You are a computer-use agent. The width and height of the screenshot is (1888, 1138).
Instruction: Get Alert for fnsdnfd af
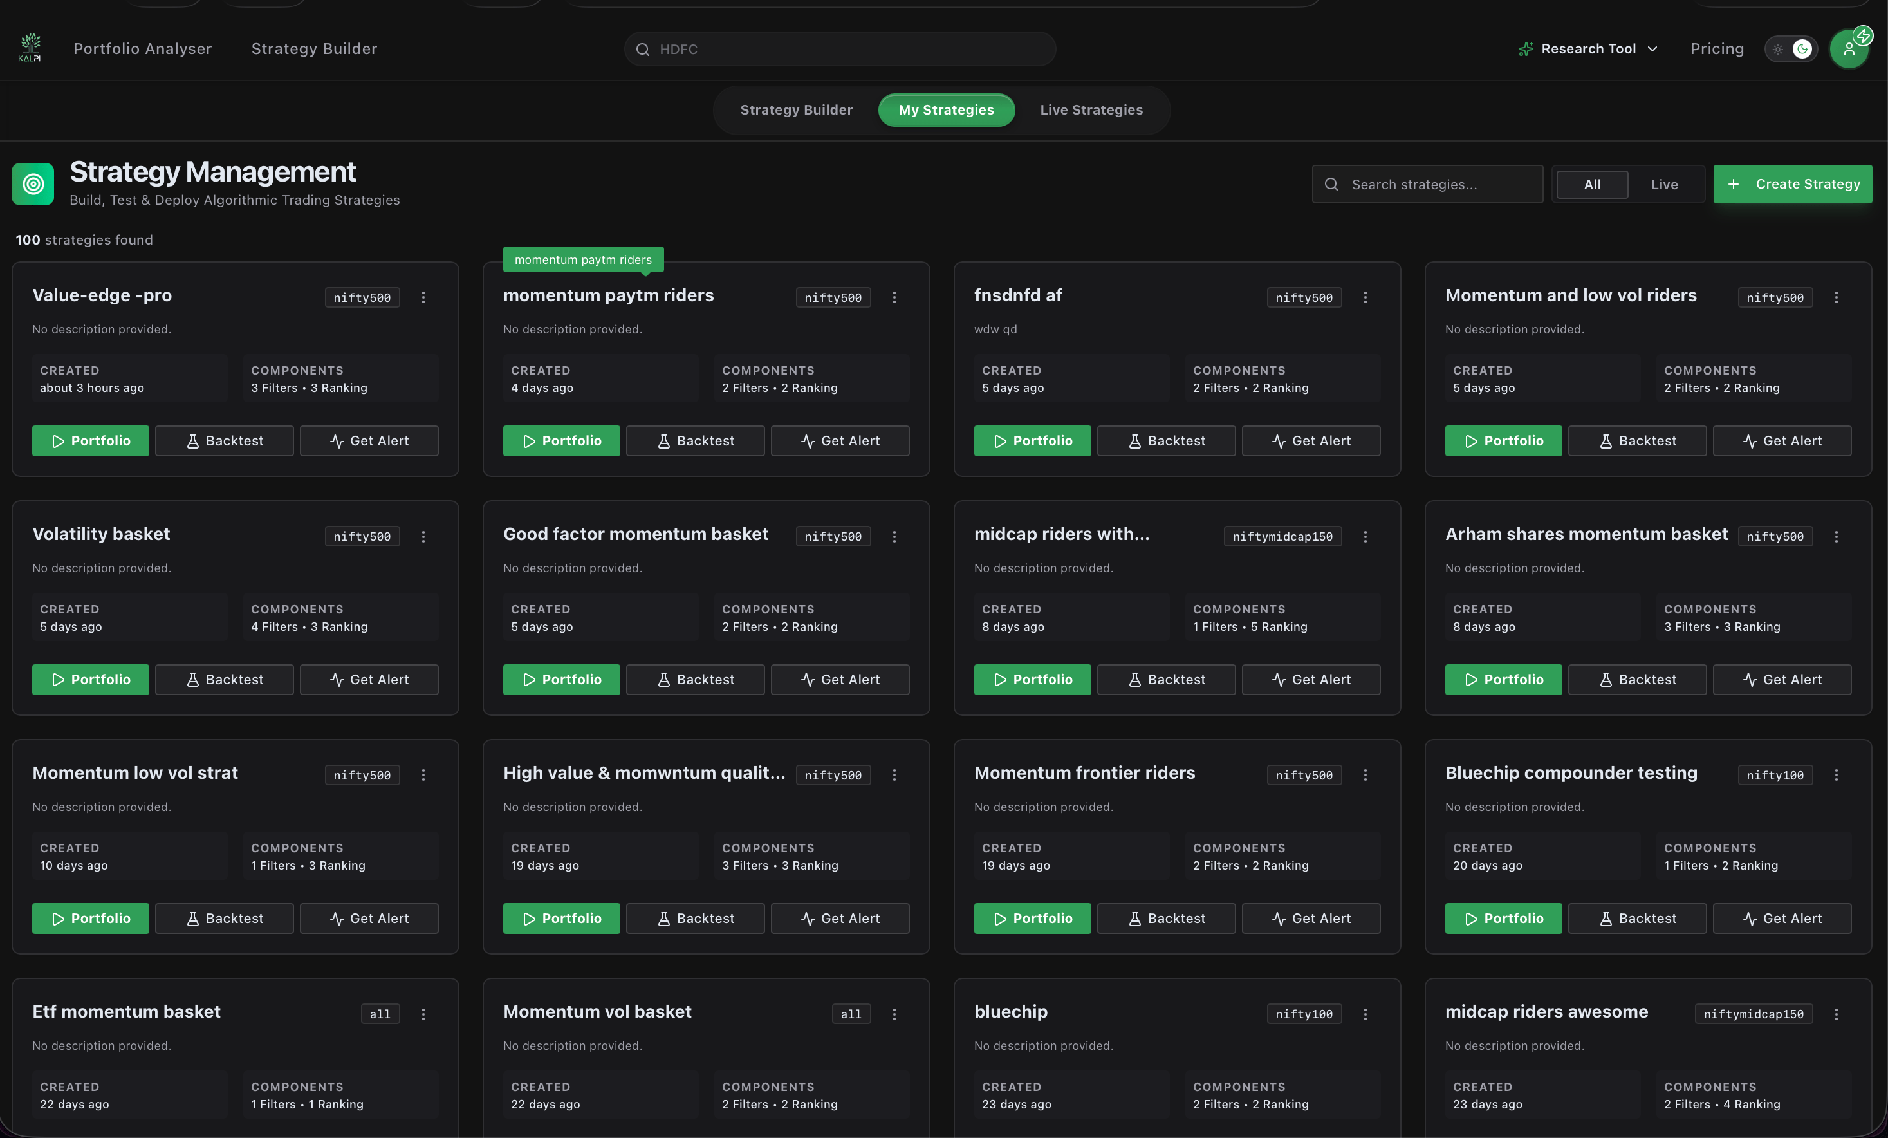(x=1311, y=441)
